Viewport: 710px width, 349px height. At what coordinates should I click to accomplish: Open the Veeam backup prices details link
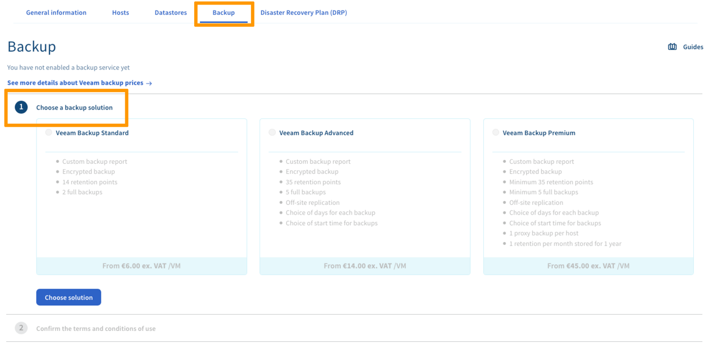(75, 83)
